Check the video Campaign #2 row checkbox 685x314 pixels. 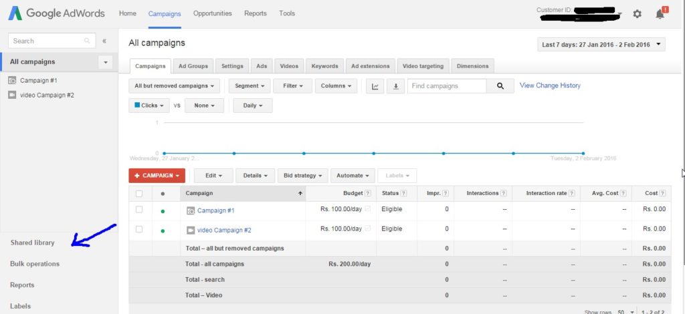(139, 229)
